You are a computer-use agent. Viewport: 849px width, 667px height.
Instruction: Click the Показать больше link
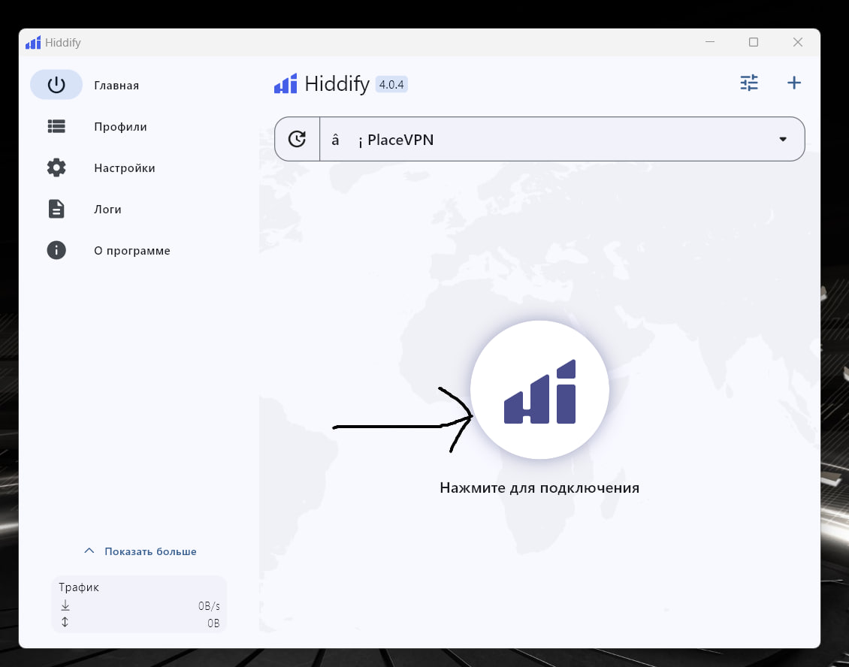click(150, 550)
